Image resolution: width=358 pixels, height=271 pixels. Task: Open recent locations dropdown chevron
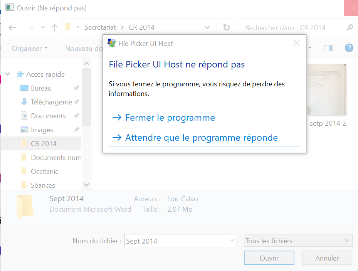coord(43,28)
